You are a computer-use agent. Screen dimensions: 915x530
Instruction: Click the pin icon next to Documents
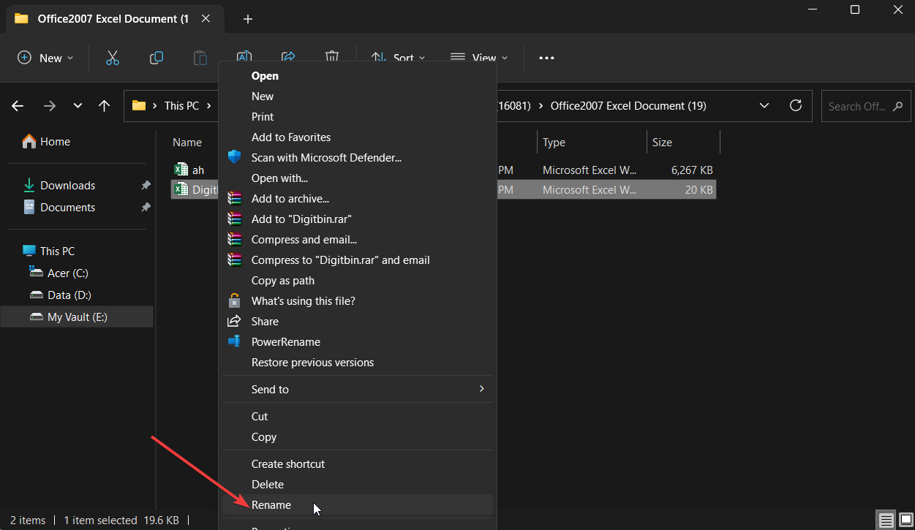(x=146, y=208)
